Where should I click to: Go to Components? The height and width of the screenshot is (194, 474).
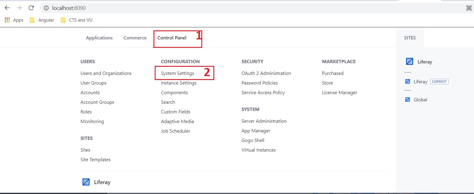click(x=174, y=93)
